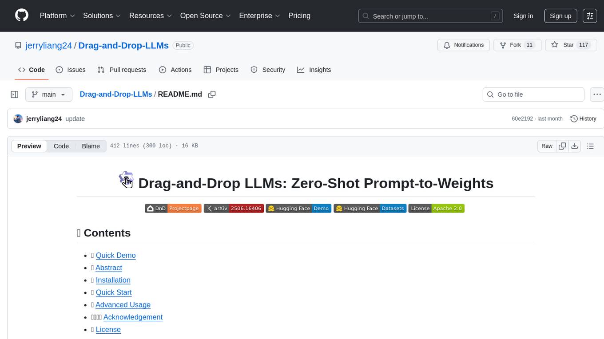
Task: Expand the Open Source menu
Action: [x=205, y=16]
